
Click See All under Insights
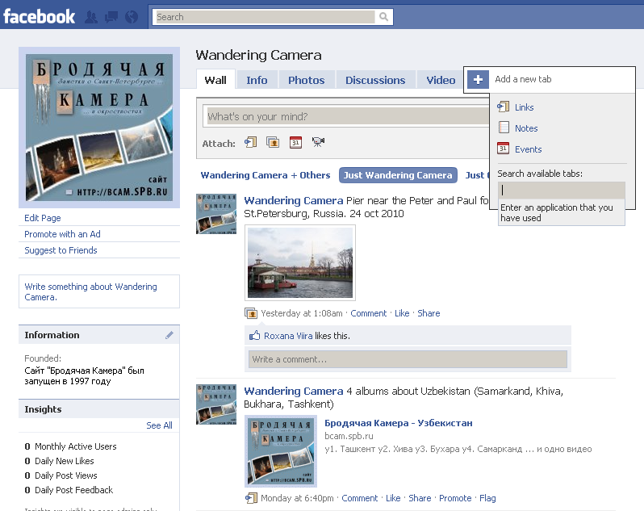159,425
